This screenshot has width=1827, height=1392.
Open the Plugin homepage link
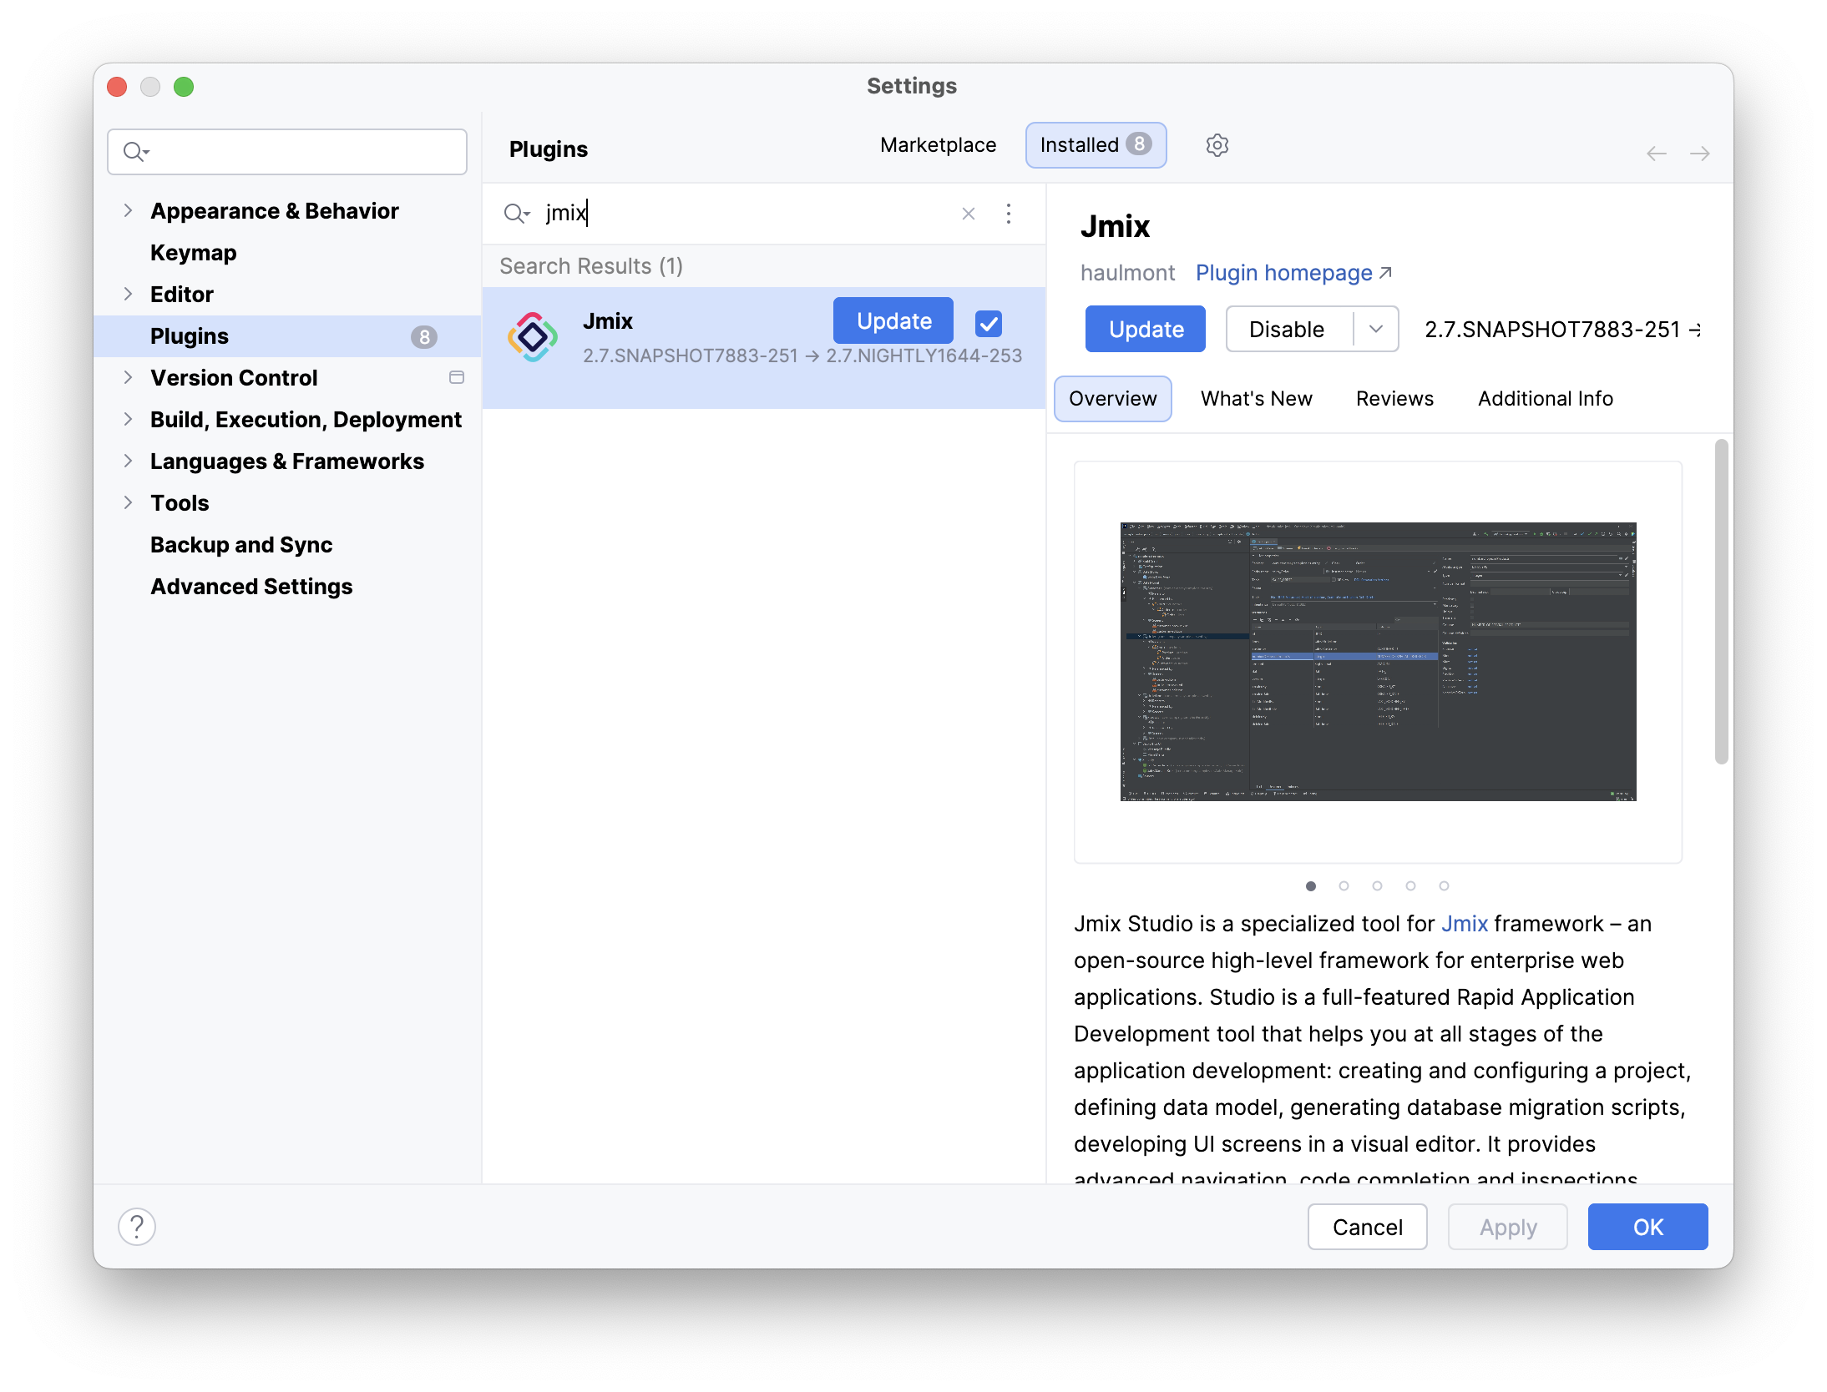click(x=1283, y=273)
